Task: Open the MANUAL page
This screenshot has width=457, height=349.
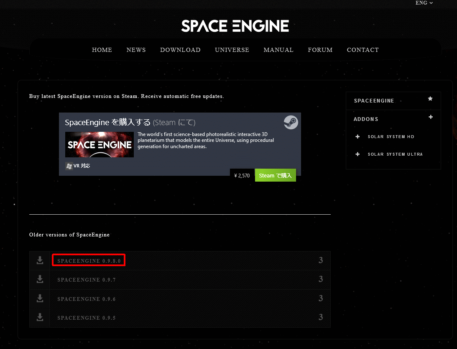Action: [278, 50]
